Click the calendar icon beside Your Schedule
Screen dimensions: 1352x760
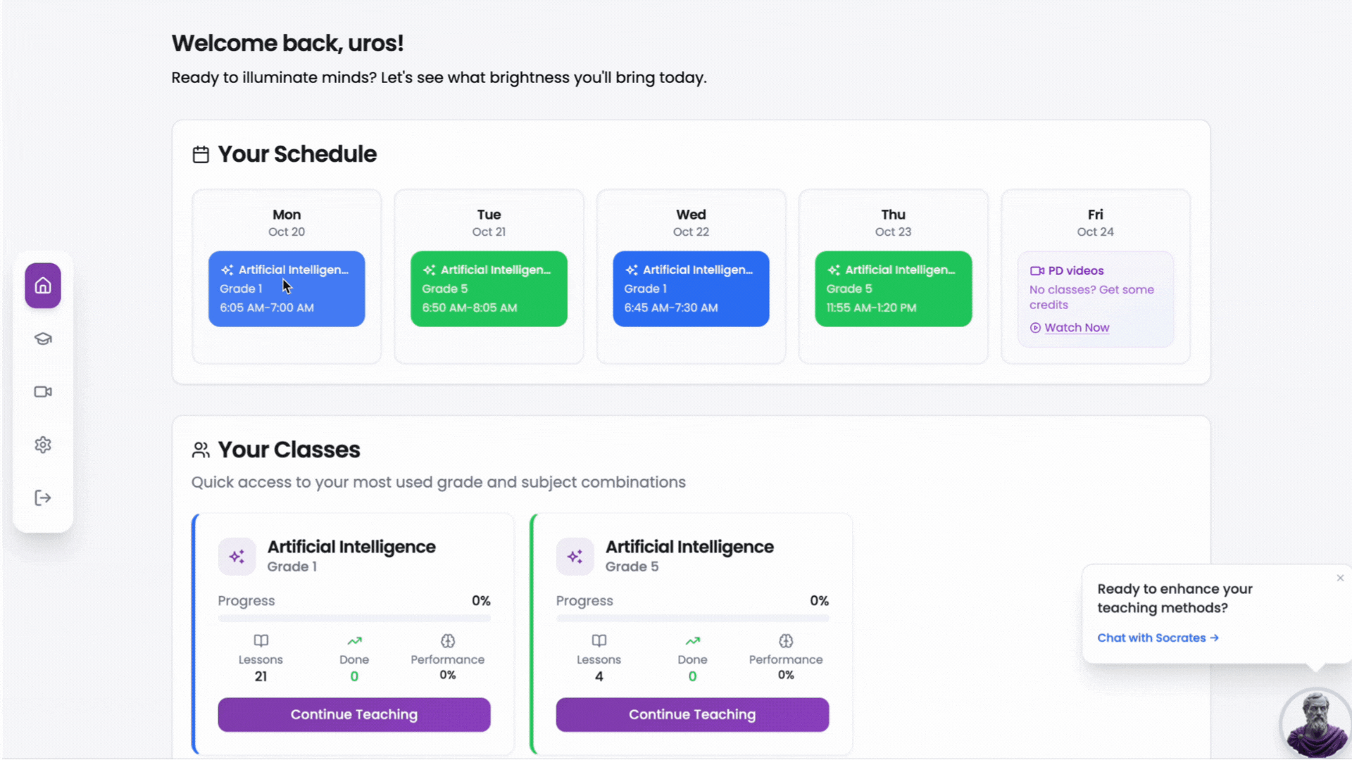pyautogui.click(x=201, y=155)
